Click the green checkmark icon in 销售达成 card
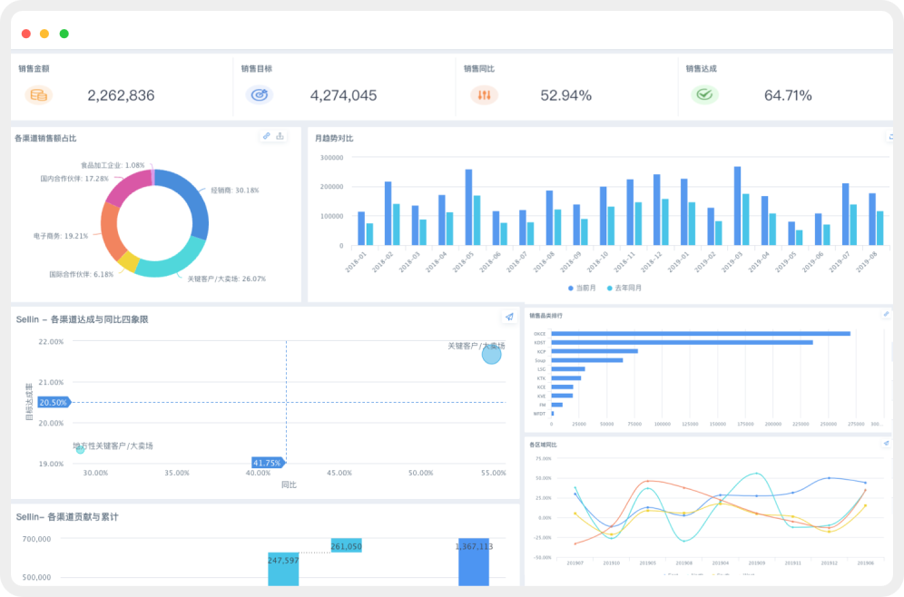 click(x=704, y=95)
